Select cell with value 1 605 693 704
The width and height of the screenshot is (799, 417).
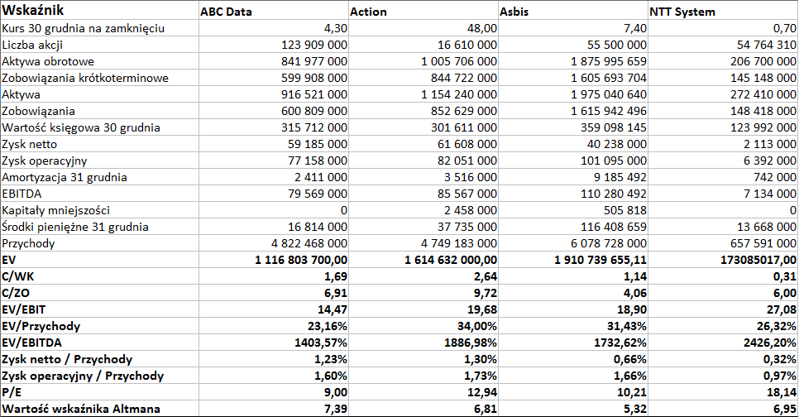(573, 78)
